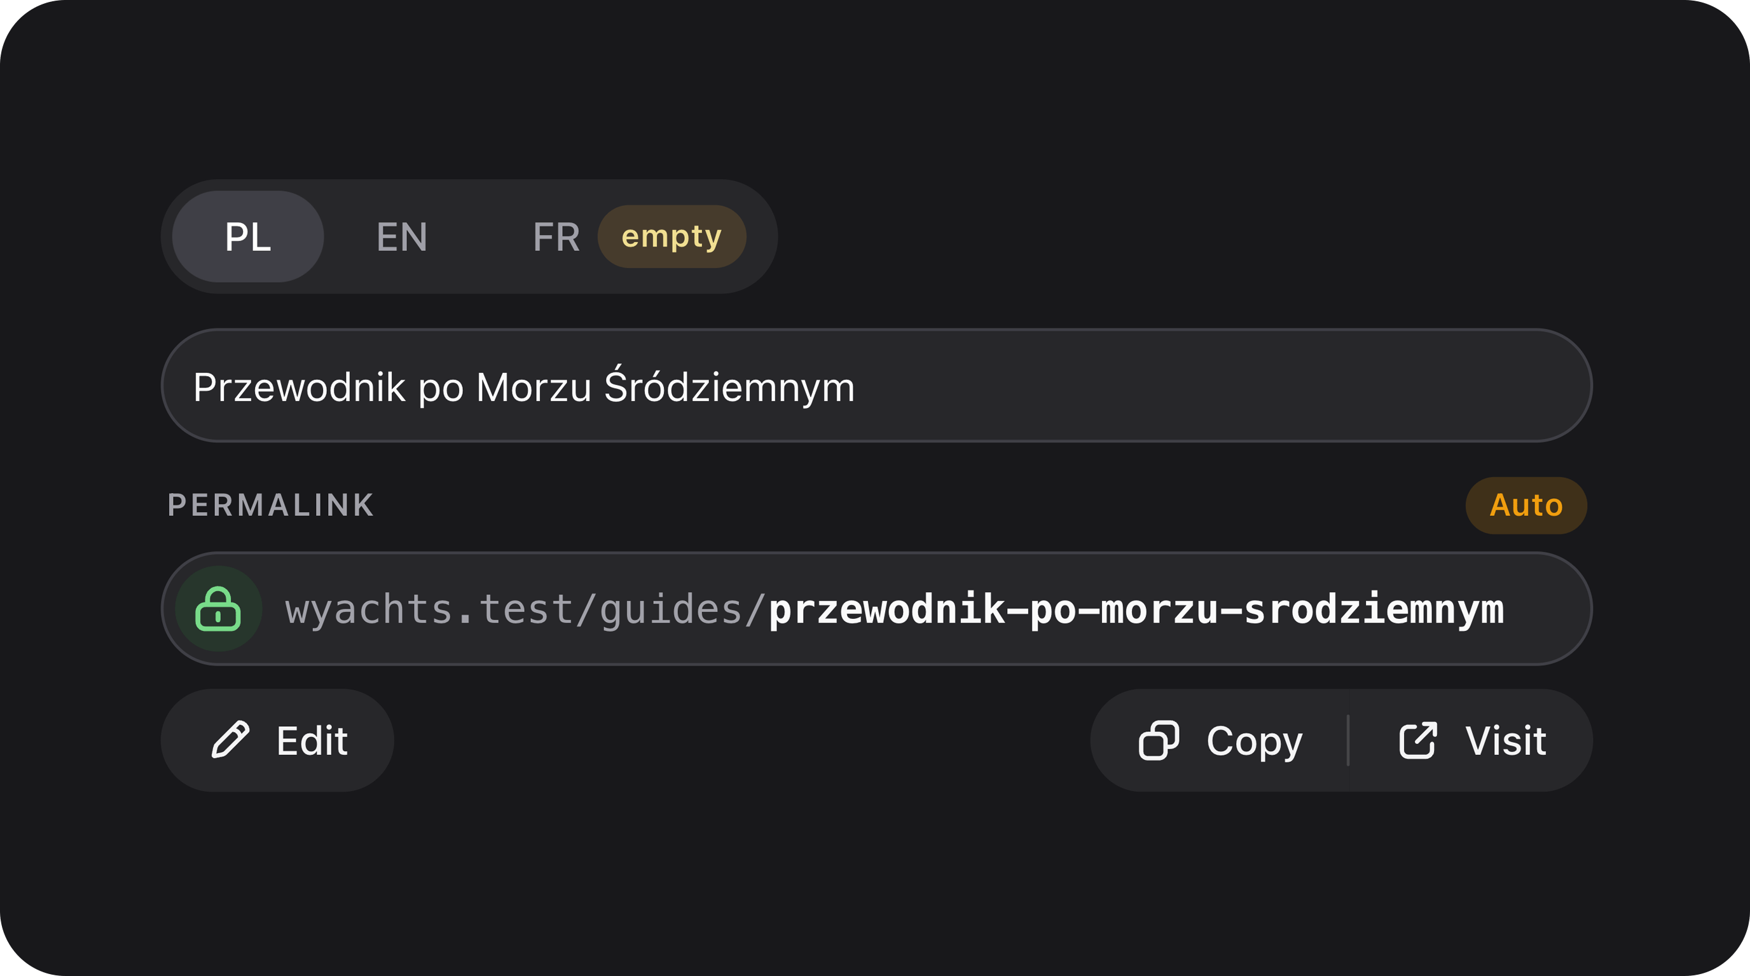The height and width of the screenshot is (976, 1750).
Task: Click the slug text przewodnik-po-morzu-srodziemnym
Action: pos(1136,609)
